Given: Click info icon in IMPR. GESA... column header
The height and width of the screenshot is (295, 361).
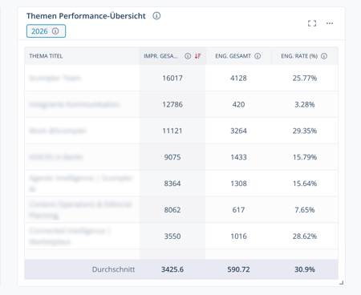Looking at the screenshot, I should 188,56.
